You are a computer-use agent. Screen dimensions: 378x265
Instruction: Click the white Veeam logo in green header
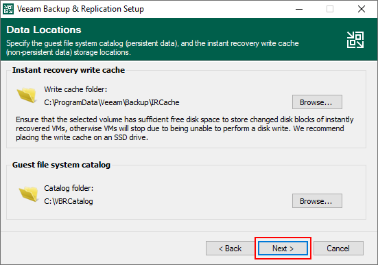(x=355, y=40)
